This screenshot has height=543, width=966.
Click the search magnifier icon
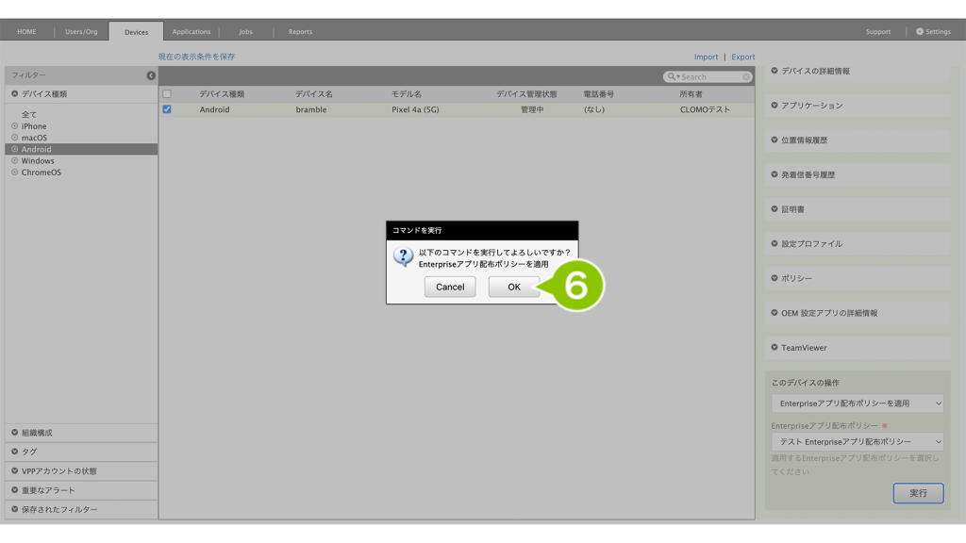pos(672,77)
